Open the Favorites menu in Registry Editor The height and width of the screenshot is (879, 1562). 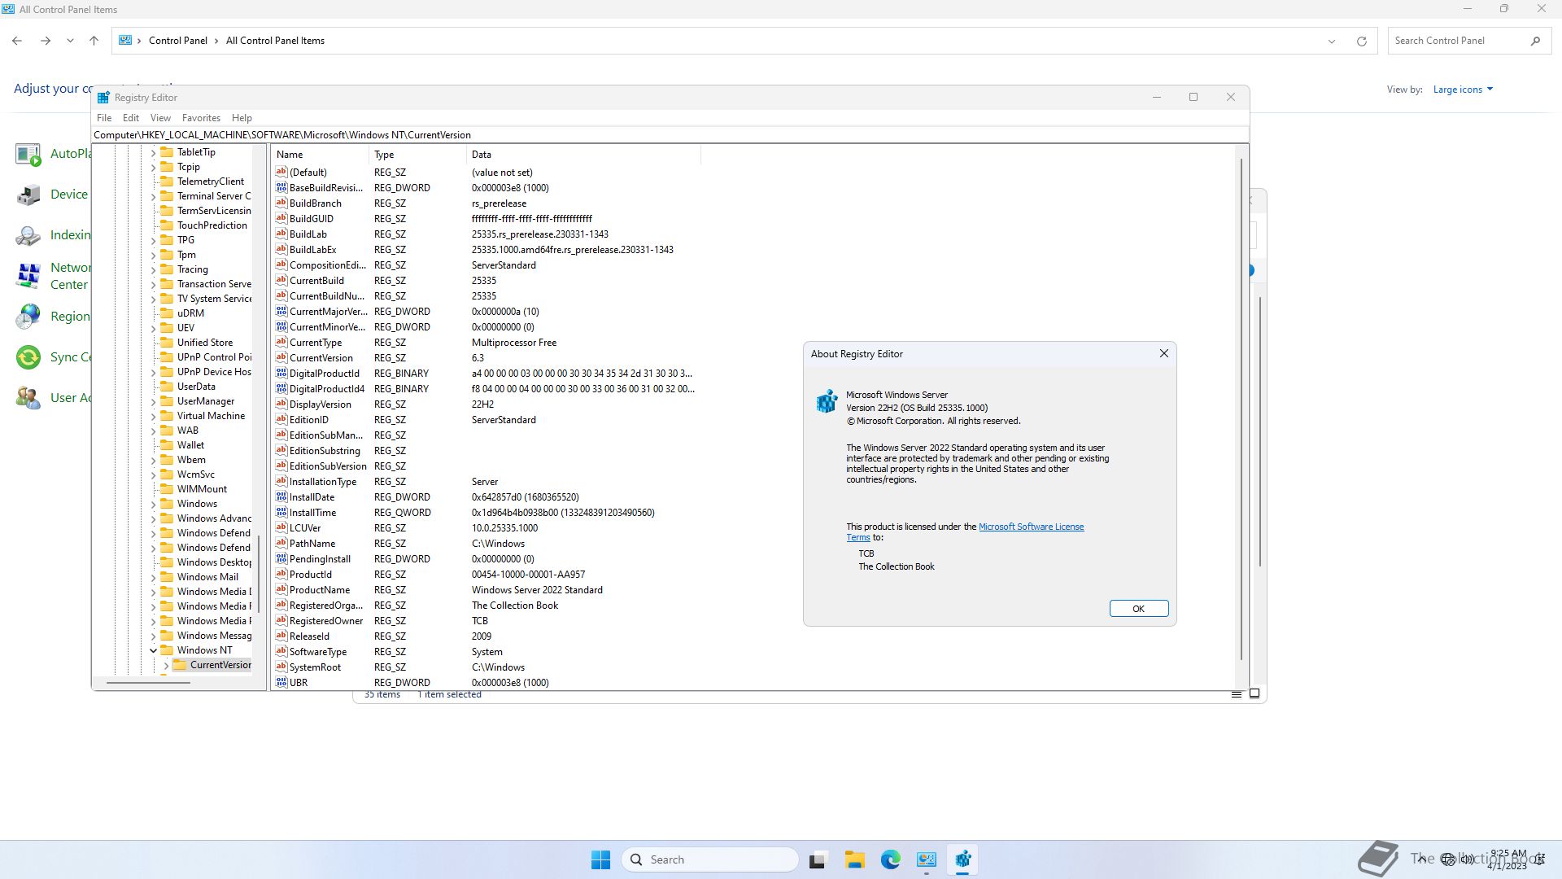coord(201,118)
